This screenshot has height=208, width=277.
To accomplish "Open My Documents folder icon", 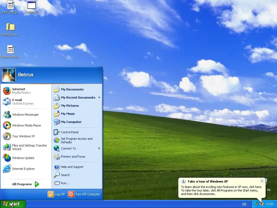I will pos(57,89).
